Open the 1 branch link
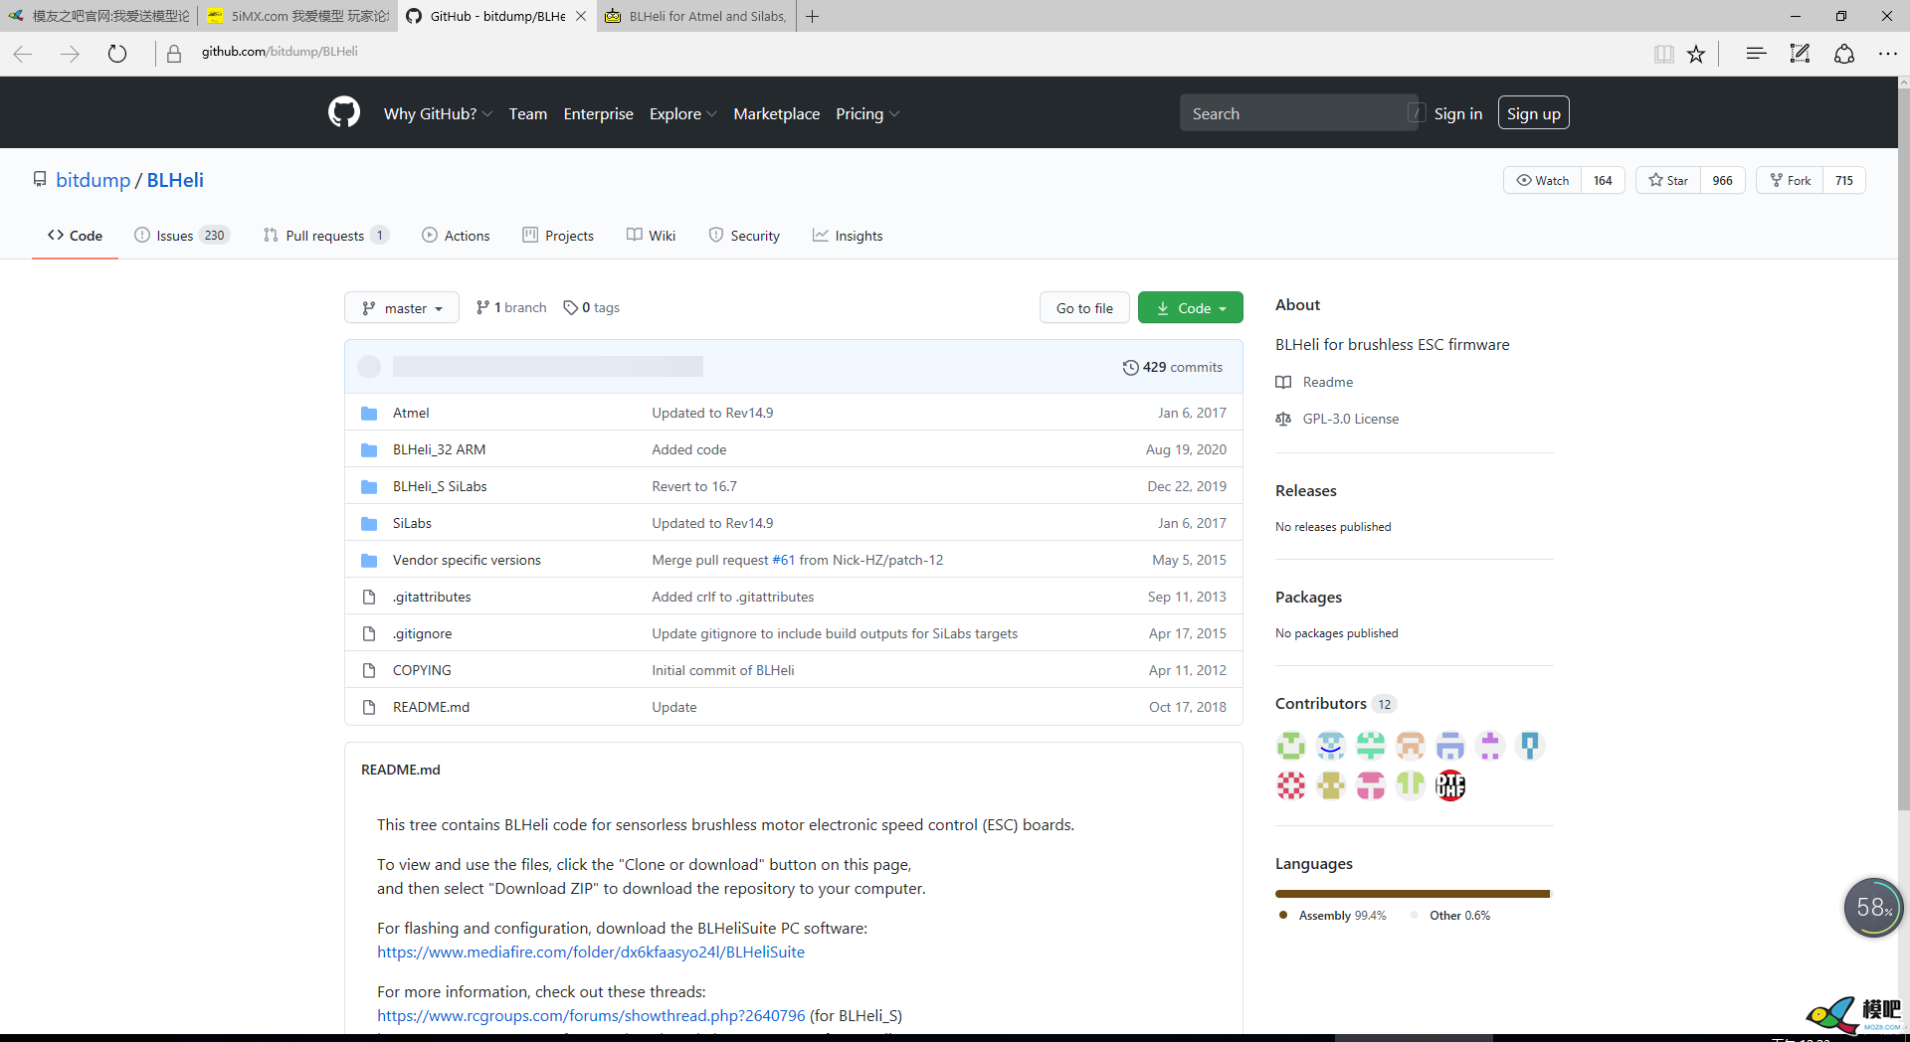Image resolution: width=1910 pixels, height=1042 pixels. [511, 307]
